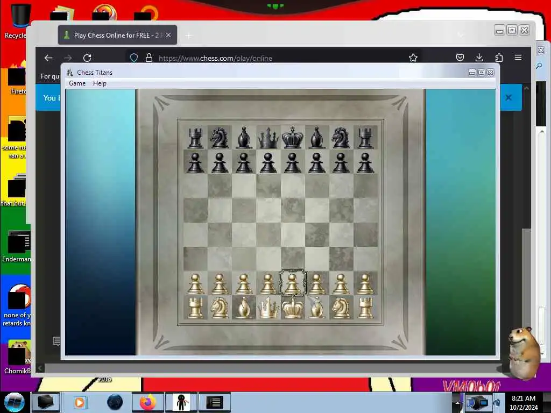The image size is (551, 413).
Task: Open Firefox from the taskbar
Action: point(147,402)
